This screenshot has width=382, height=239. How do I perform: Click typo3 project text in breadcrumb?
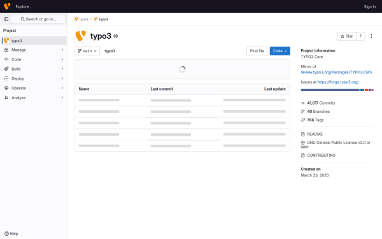(104, 19)
